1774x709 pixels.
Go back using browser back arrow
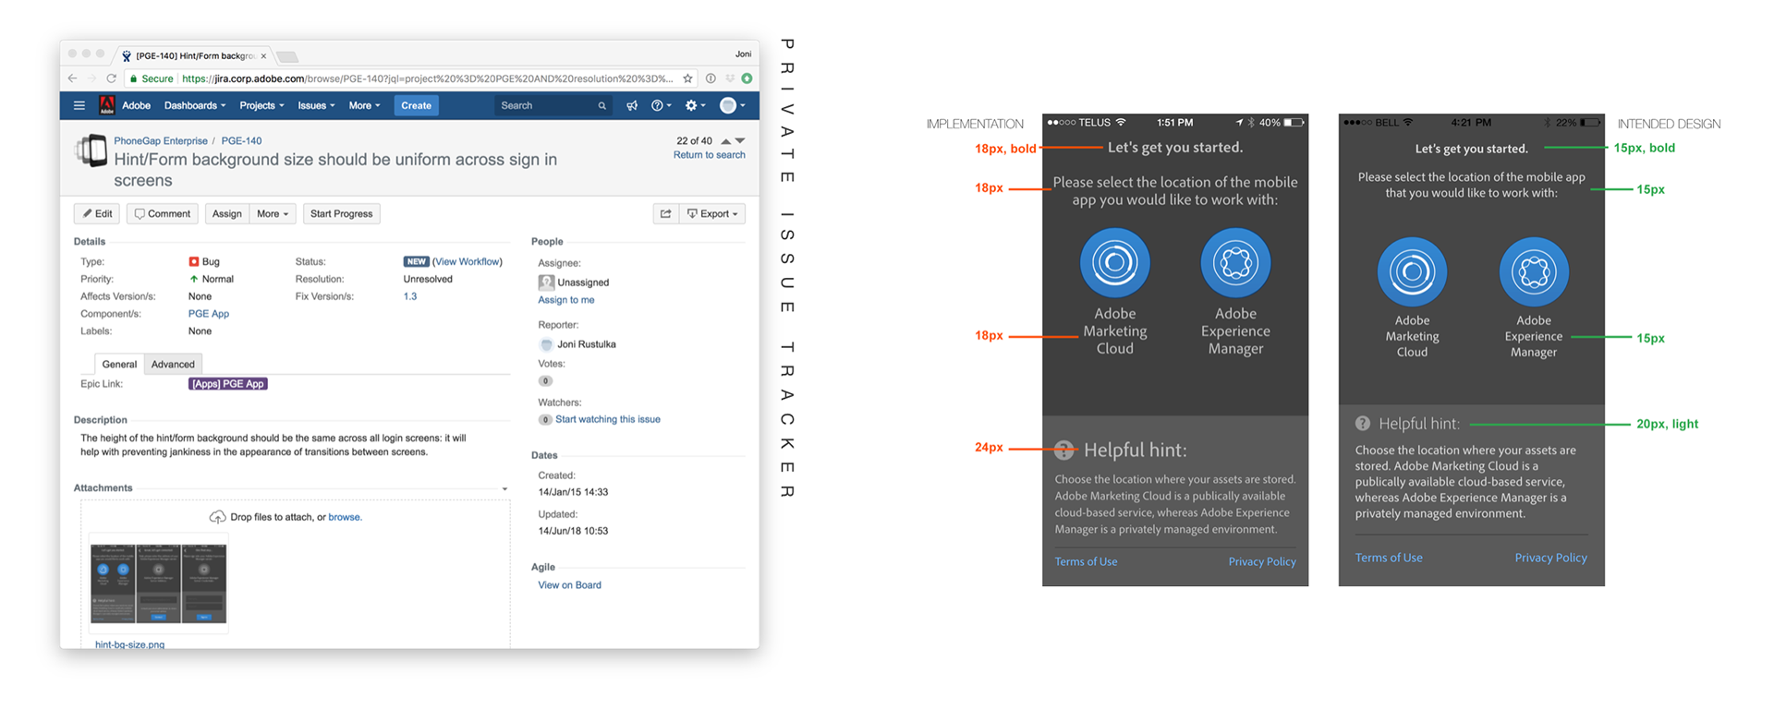[73, 78]
